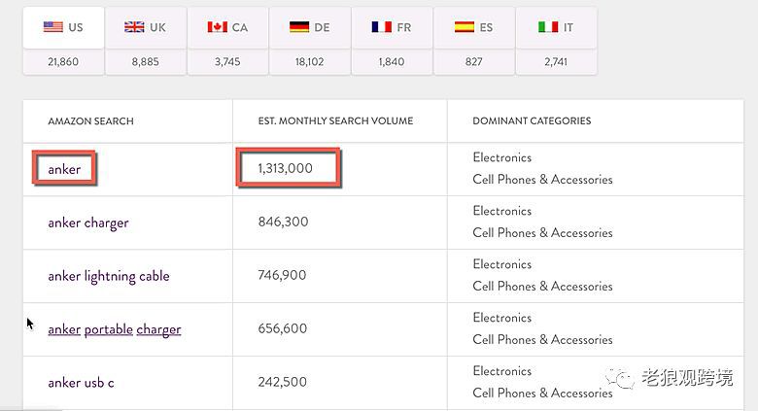Click the 827 count under ES
This screenshot has height=411, width=758.
point(474,62)
